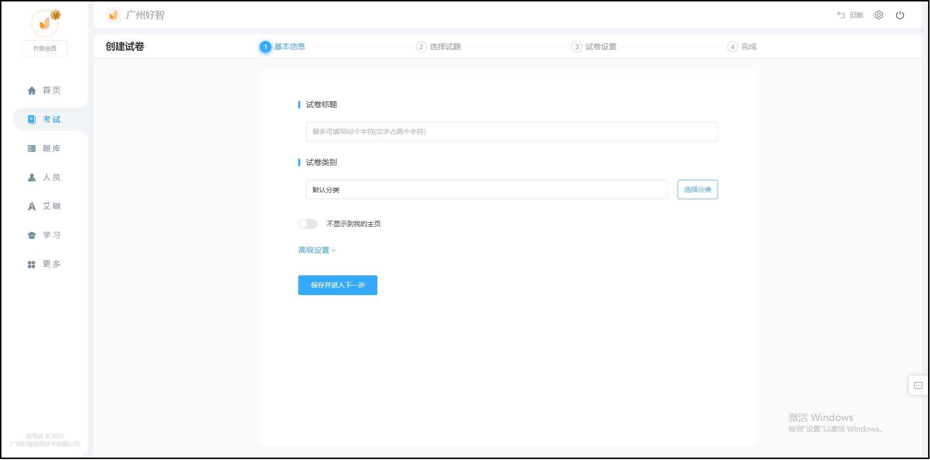This screenshot has width=930, height=460.
Task: Open the 题库 question bank icon
Action: pos(31,148)
